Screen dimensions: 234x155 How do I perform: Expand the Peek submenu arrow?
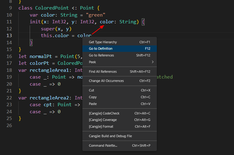(153, 62)
